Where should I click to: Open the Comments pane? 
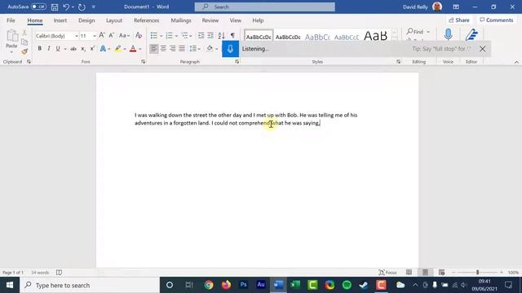tap(497, 20)
